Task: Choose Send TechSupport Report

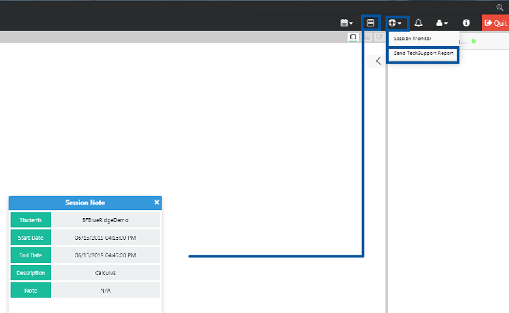Action: [423, 54]
